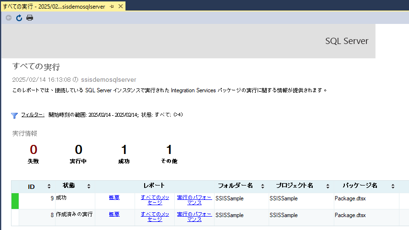Click the 実行情報 section heading
This screenshot has width=409, height=230.
point(25,133)
